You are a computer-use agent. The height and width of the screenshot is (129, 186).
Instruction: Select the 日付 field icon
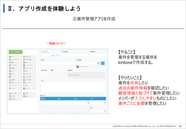pyautogui.click(x=10, y=71)
